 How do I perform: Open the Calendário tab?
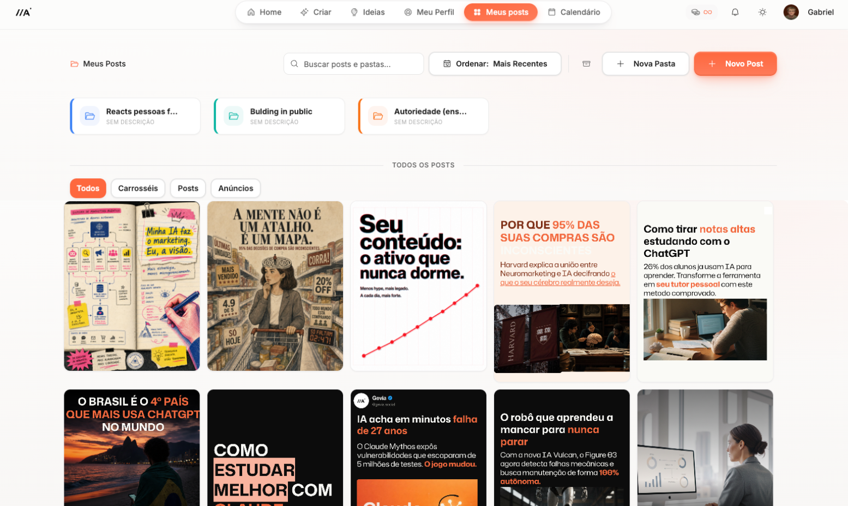[574, 12]
